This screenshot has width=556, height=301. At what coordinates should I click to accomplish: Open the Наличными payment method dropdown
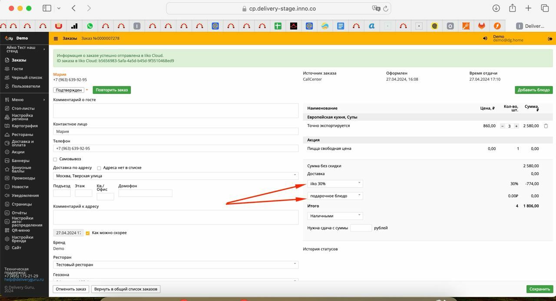335,216
